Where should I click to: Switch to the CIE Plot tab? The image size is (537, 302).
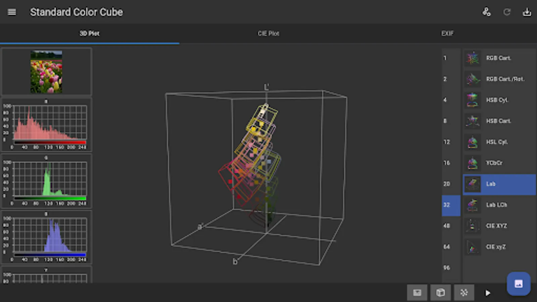coord(268,34)
